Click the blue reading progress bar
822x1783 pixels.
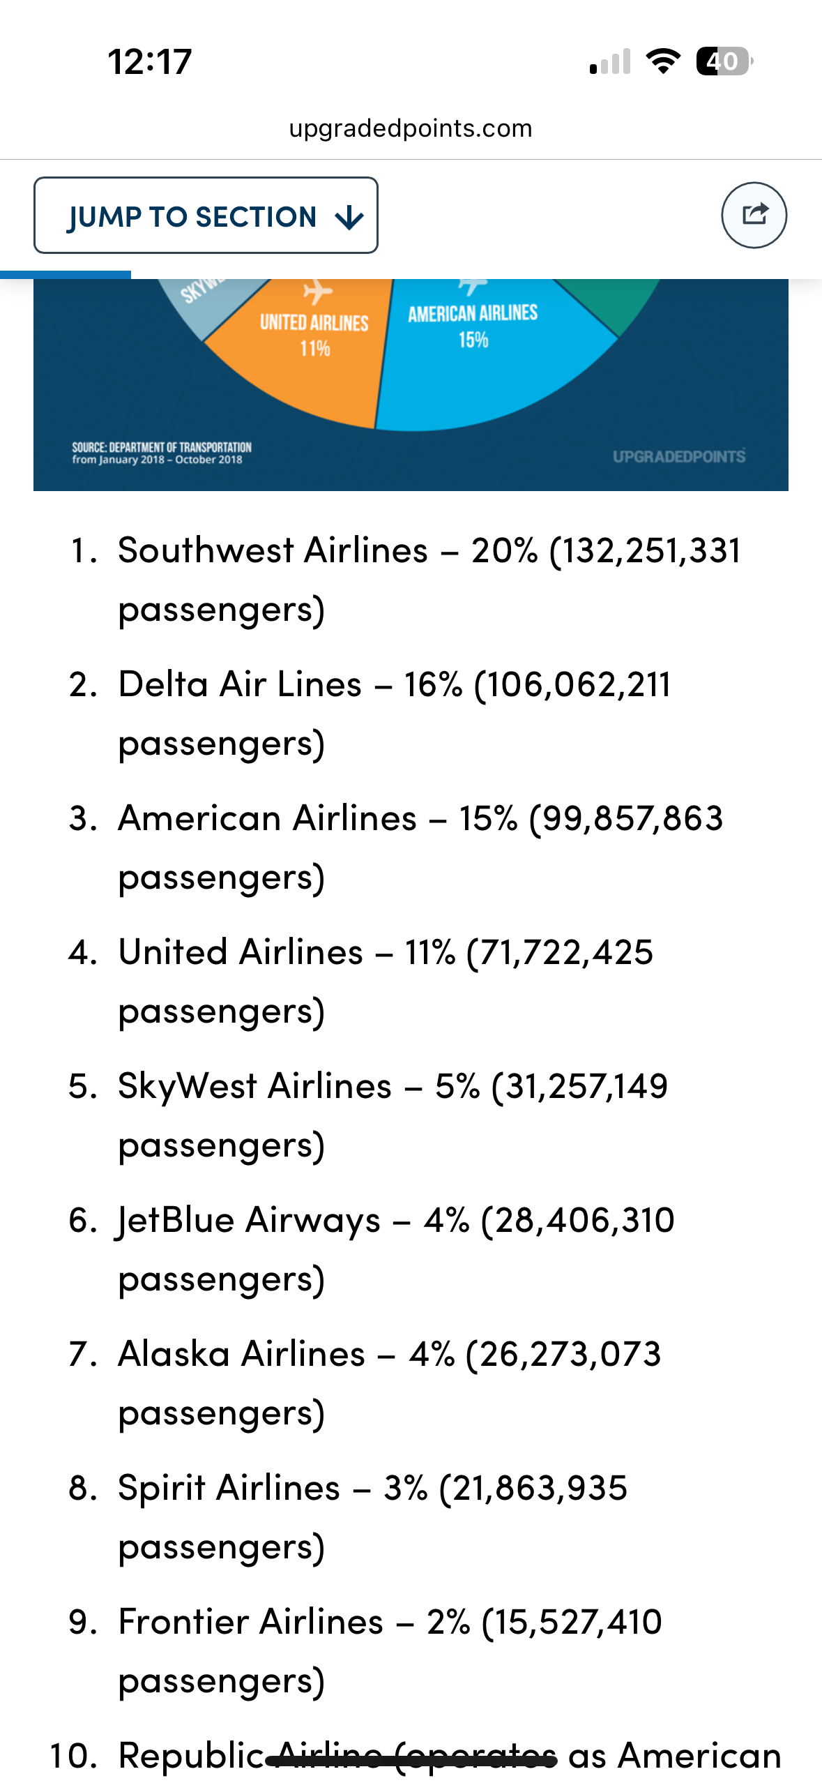66,274
